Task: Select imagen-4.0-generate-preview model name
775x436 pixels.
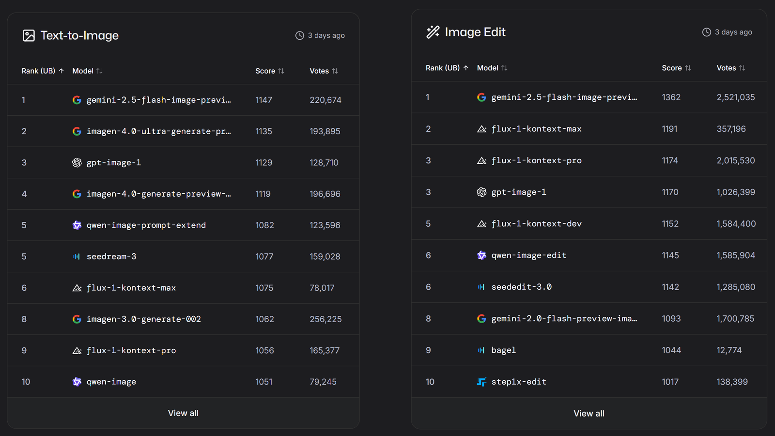Action: point(159,194)
